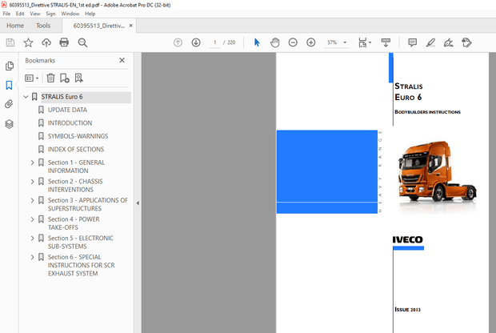Open the Page Thumbnails panel icon
This screenshot has height=333, width=496.
click(x=10, y=66)
